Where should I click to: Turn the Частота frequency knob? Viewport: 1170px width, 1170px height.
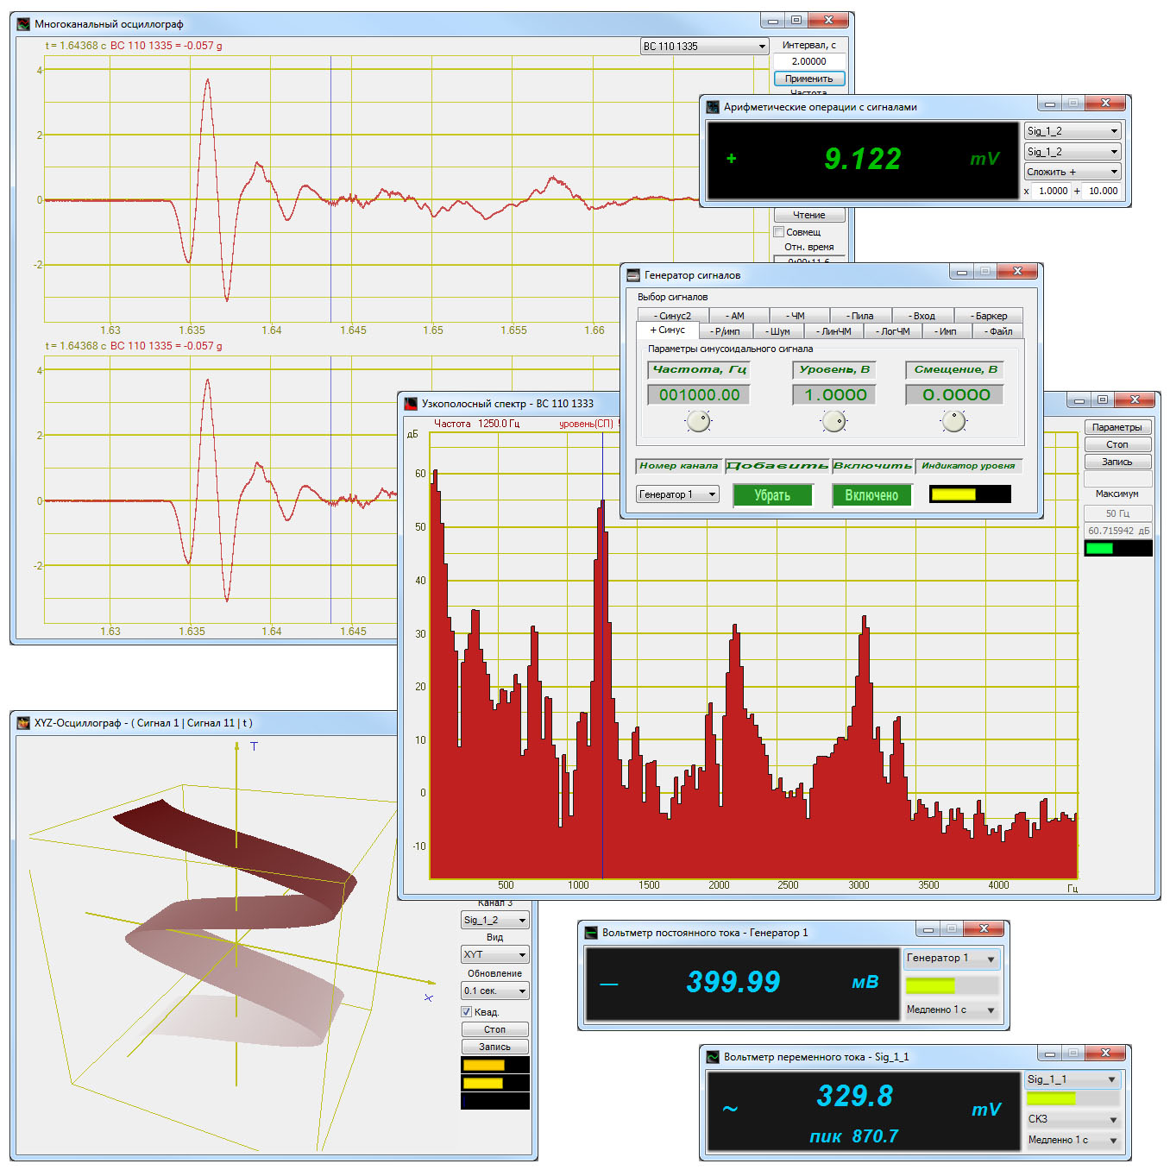pyautogui.click(x=698, y=421)
